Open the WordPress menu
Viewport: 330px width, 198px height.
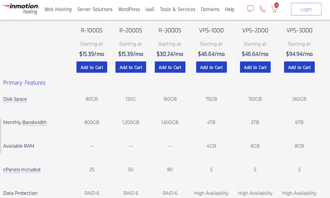[x=129, y=9]
